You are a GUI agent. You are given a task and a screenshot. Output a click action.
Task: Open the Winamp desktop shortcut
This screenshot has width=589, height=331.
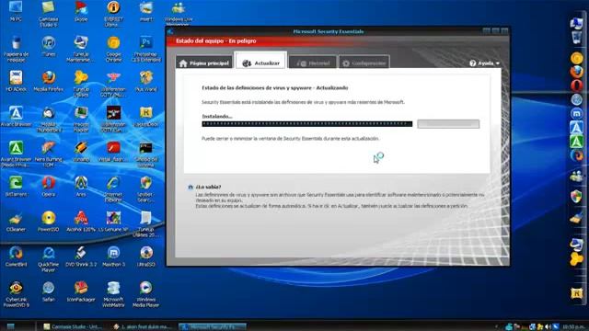point(81,151)
